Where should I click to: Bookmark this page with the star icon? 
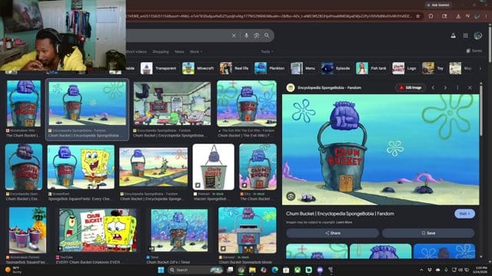(x=418, y=16)
